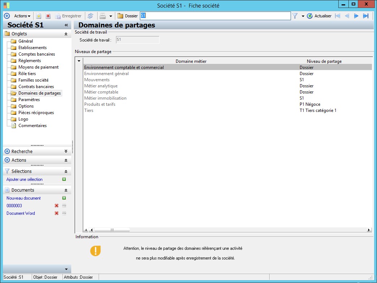Delete document 0000003 with red X
The width and height of the screenshot is (377, 283).
coord(56,205)
